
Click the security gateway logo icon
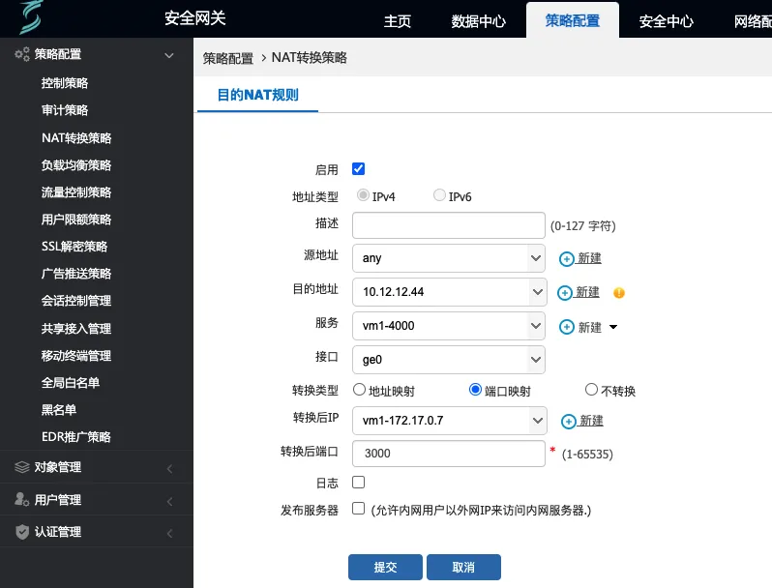(31, 17)
